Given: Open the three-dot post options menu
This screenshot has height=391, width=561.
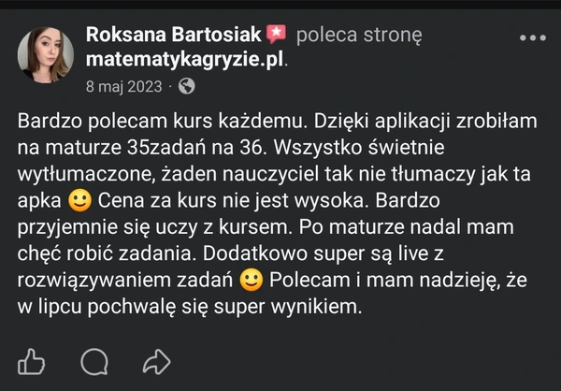Looking at the screenshot, I should 531,38.
